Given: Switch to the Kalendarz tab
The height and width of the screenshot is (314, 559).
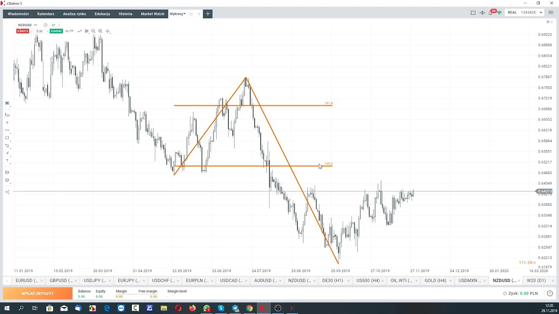Looking at the screenshot, I should [46, 14].
